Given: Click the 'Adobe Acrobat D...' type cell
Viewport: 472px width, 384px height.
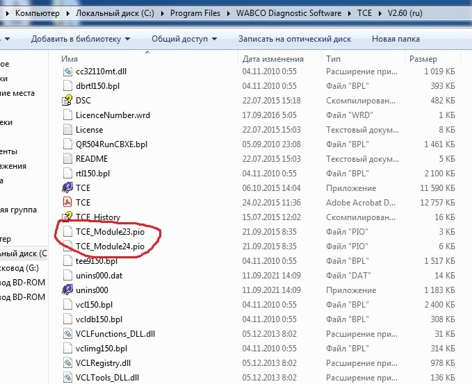Looking at the screenshot, I should click(361, 203).
